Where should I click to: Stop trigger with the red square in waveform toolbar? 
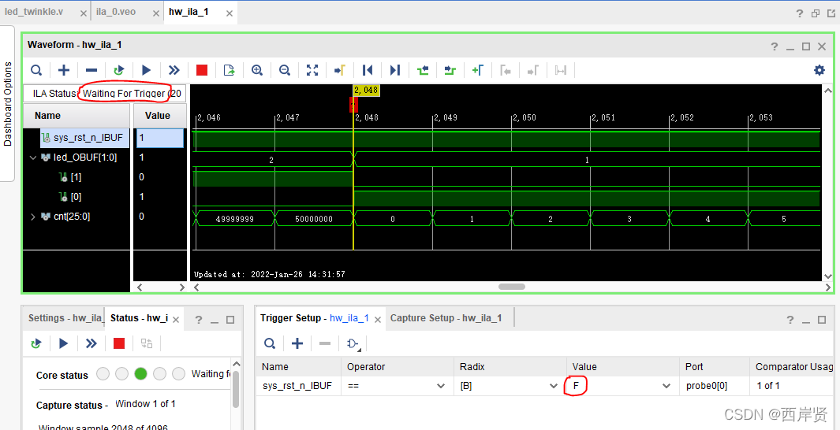pos(202,70)
